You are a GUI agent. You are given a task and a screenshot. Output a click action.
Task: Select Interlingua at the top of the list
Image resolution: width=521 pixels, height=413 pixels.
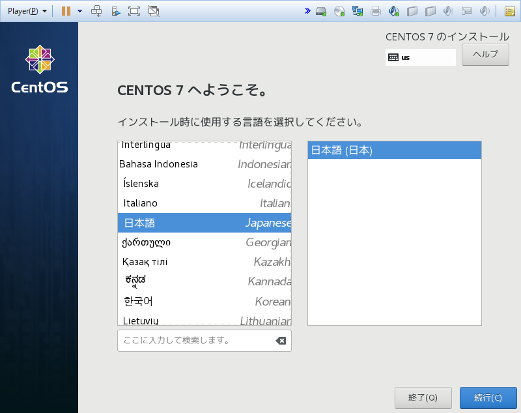click(x=204, y=147)
